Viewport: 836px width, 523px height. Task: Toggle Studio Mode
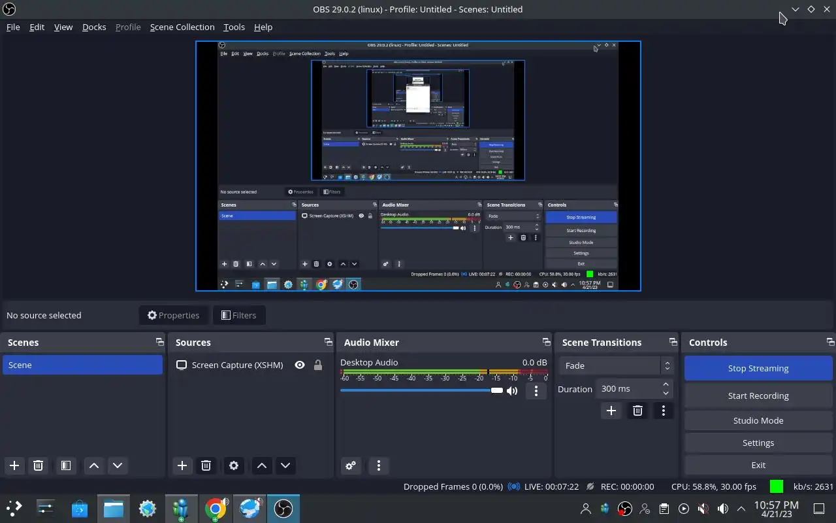point(758,420)
